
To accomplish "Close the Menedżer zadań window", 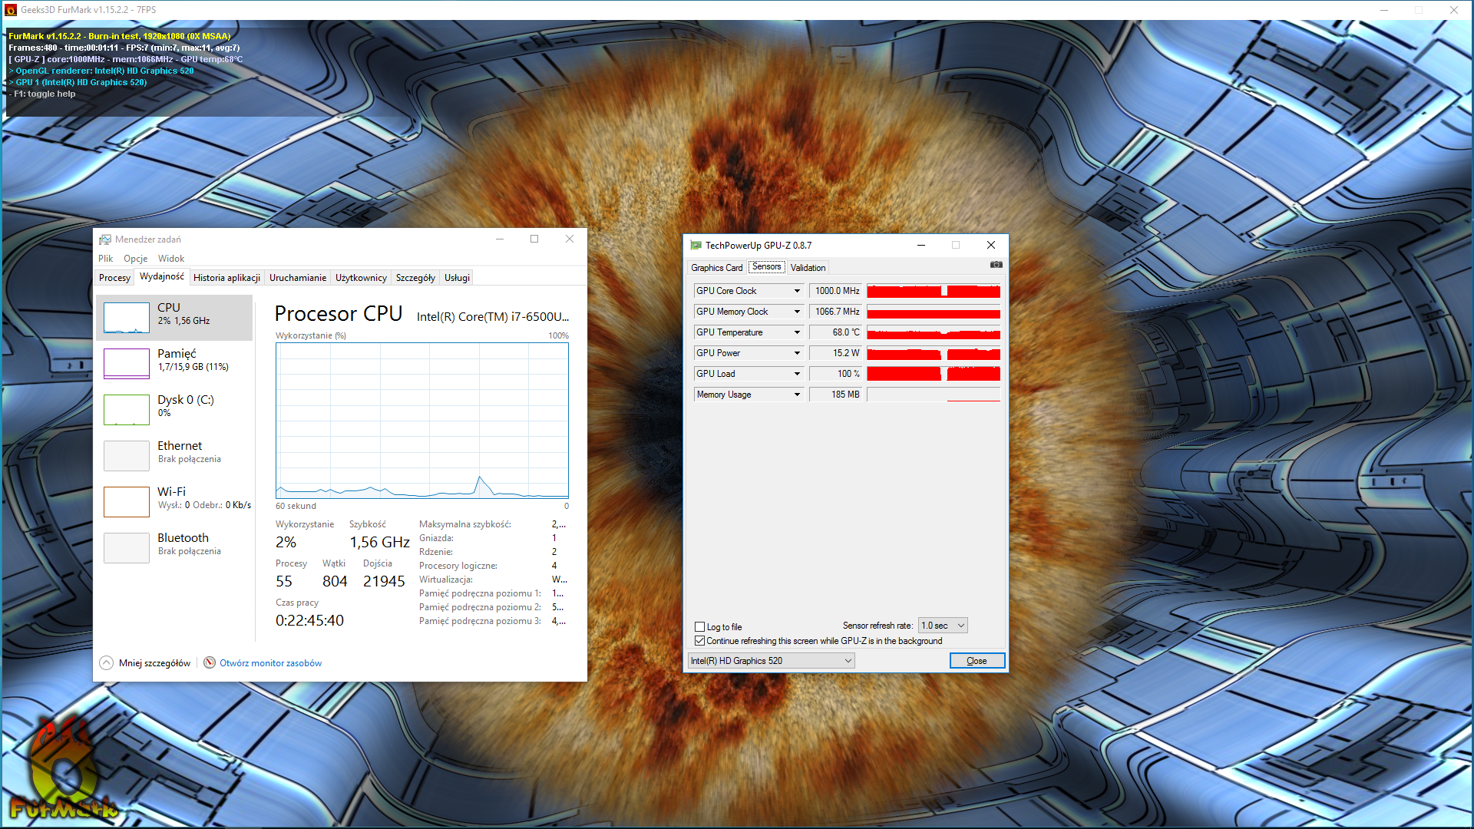I will (x=570, y=239).
